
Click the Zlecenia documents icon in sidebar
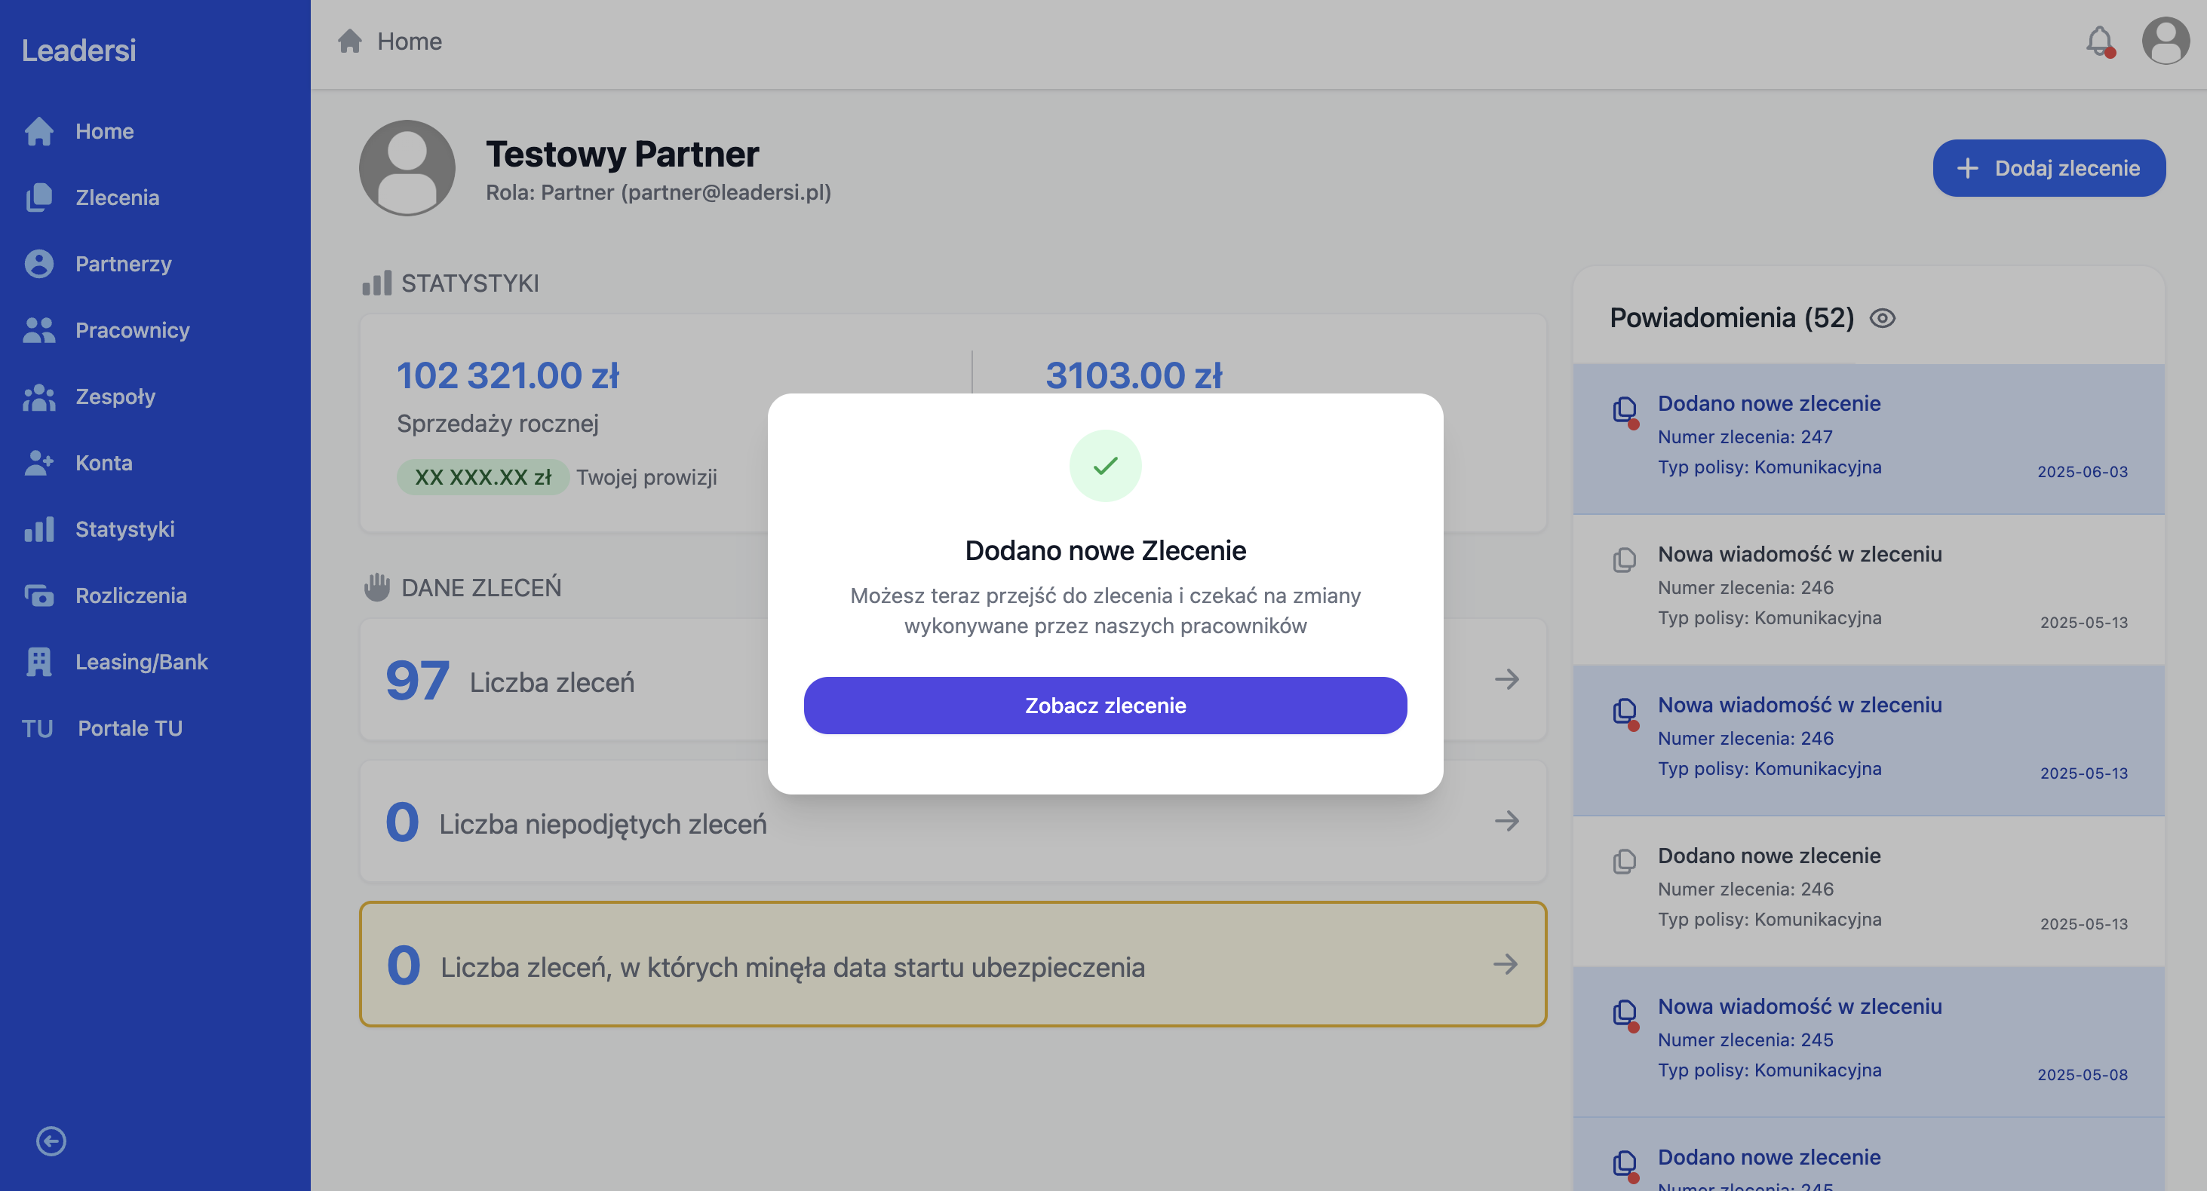click(x=39, y=197)
